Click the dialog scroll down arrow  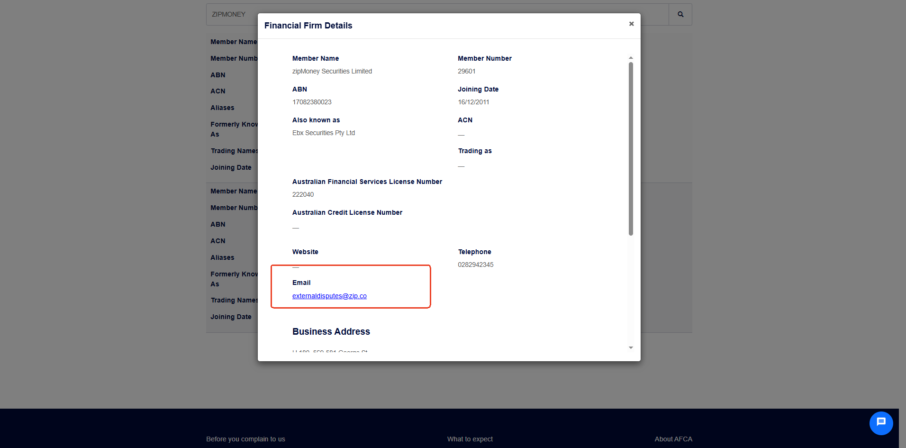(631, 347)
